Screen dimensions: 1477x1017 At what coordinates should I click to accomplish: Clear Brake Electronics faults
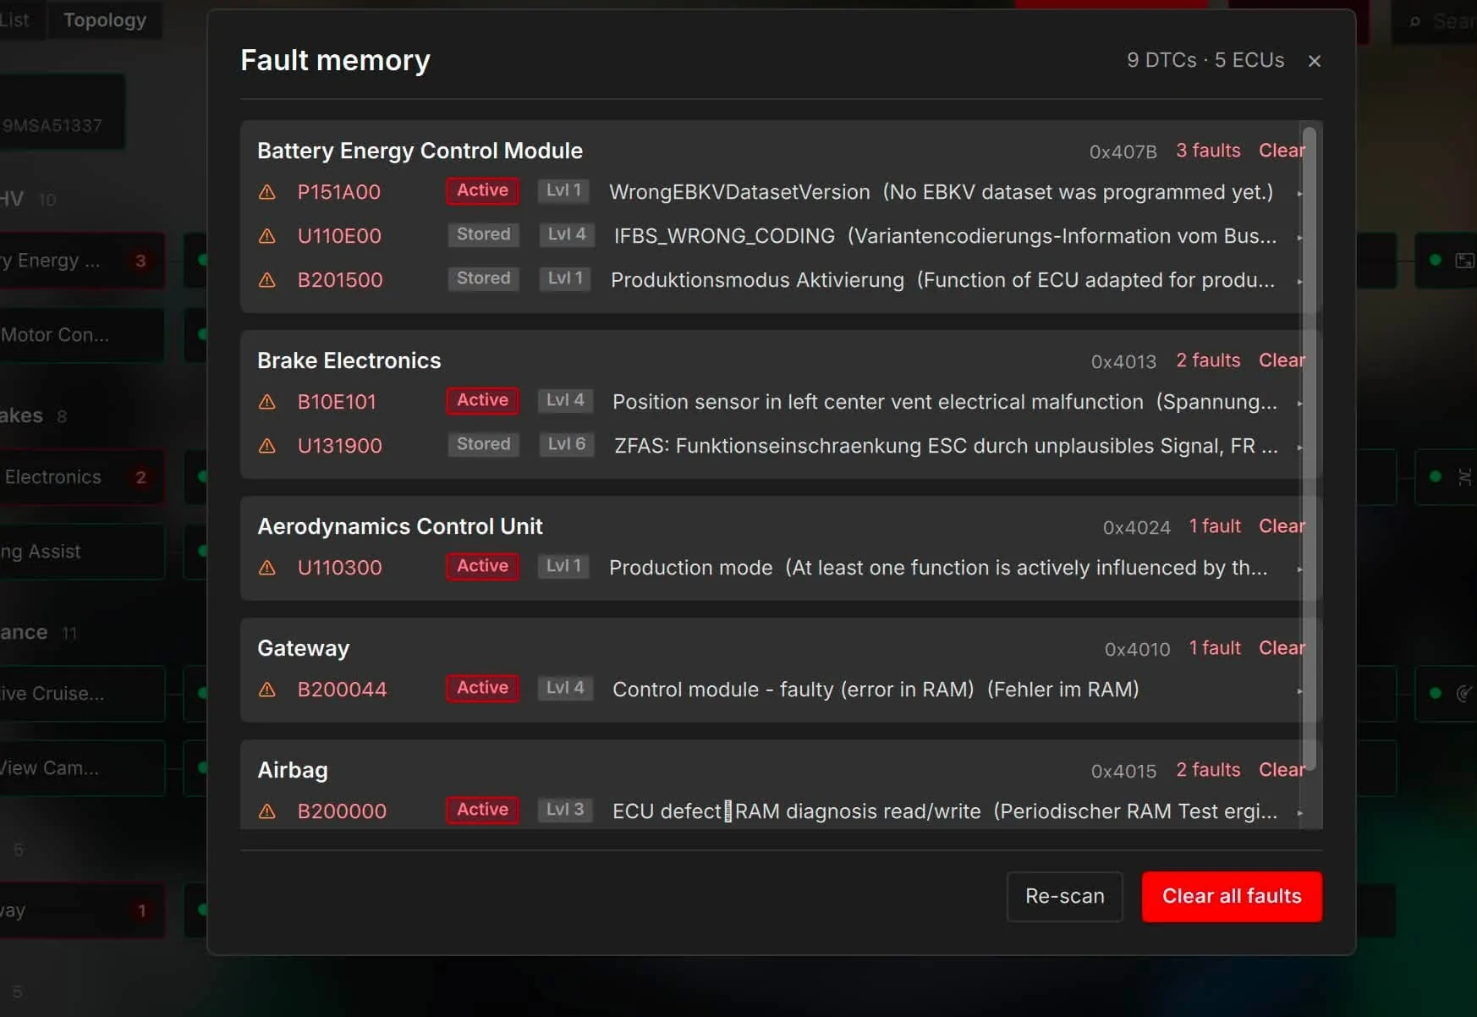tap(1282, 360)
